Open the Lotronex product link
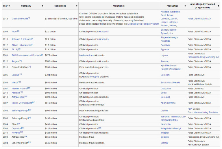Viewport: 222px width, 149px height. tap(173, 22)
